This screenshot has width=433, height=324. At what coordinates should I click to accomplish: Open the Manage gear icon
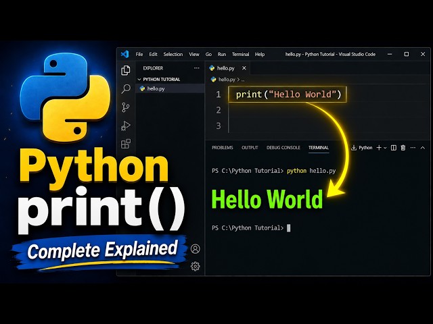coord(196,266)
